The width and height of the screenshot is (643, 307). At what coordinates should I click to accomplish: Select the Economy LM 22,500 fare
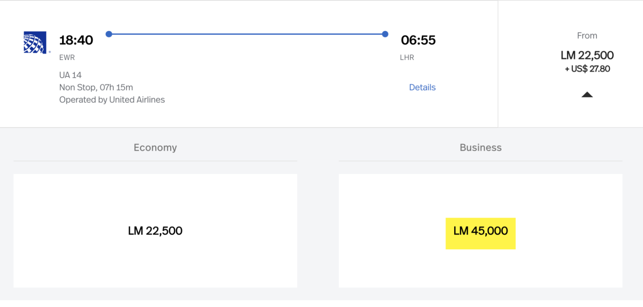tap(155, 231)
